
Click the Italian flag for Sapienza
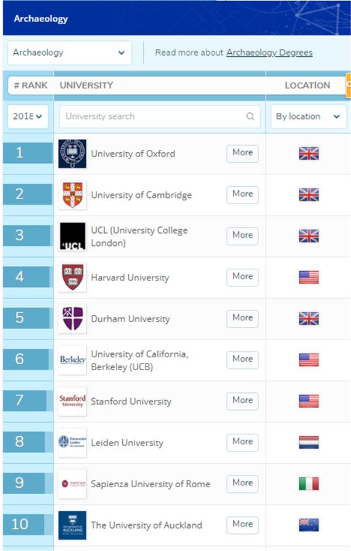pyautogui.click(x=309, y=484)
